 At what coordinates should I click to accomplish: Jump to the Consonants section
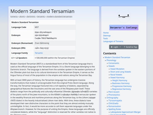coord(114,63)
